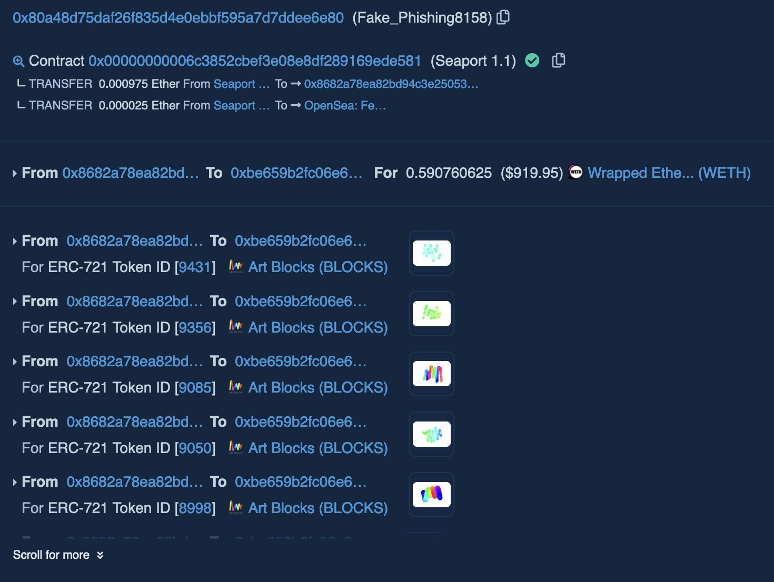The width and height of the screenshot is (774, 582).
Task: Open Token ID 9085 link
Action: pyautogui.click(x=195, y=388)
